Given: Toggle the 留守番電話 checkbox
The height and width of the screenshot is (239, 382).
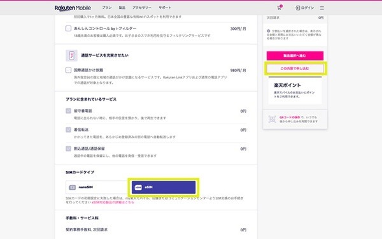Looking at the screenshot, I should pyautogui.click(x=68, y=111).
